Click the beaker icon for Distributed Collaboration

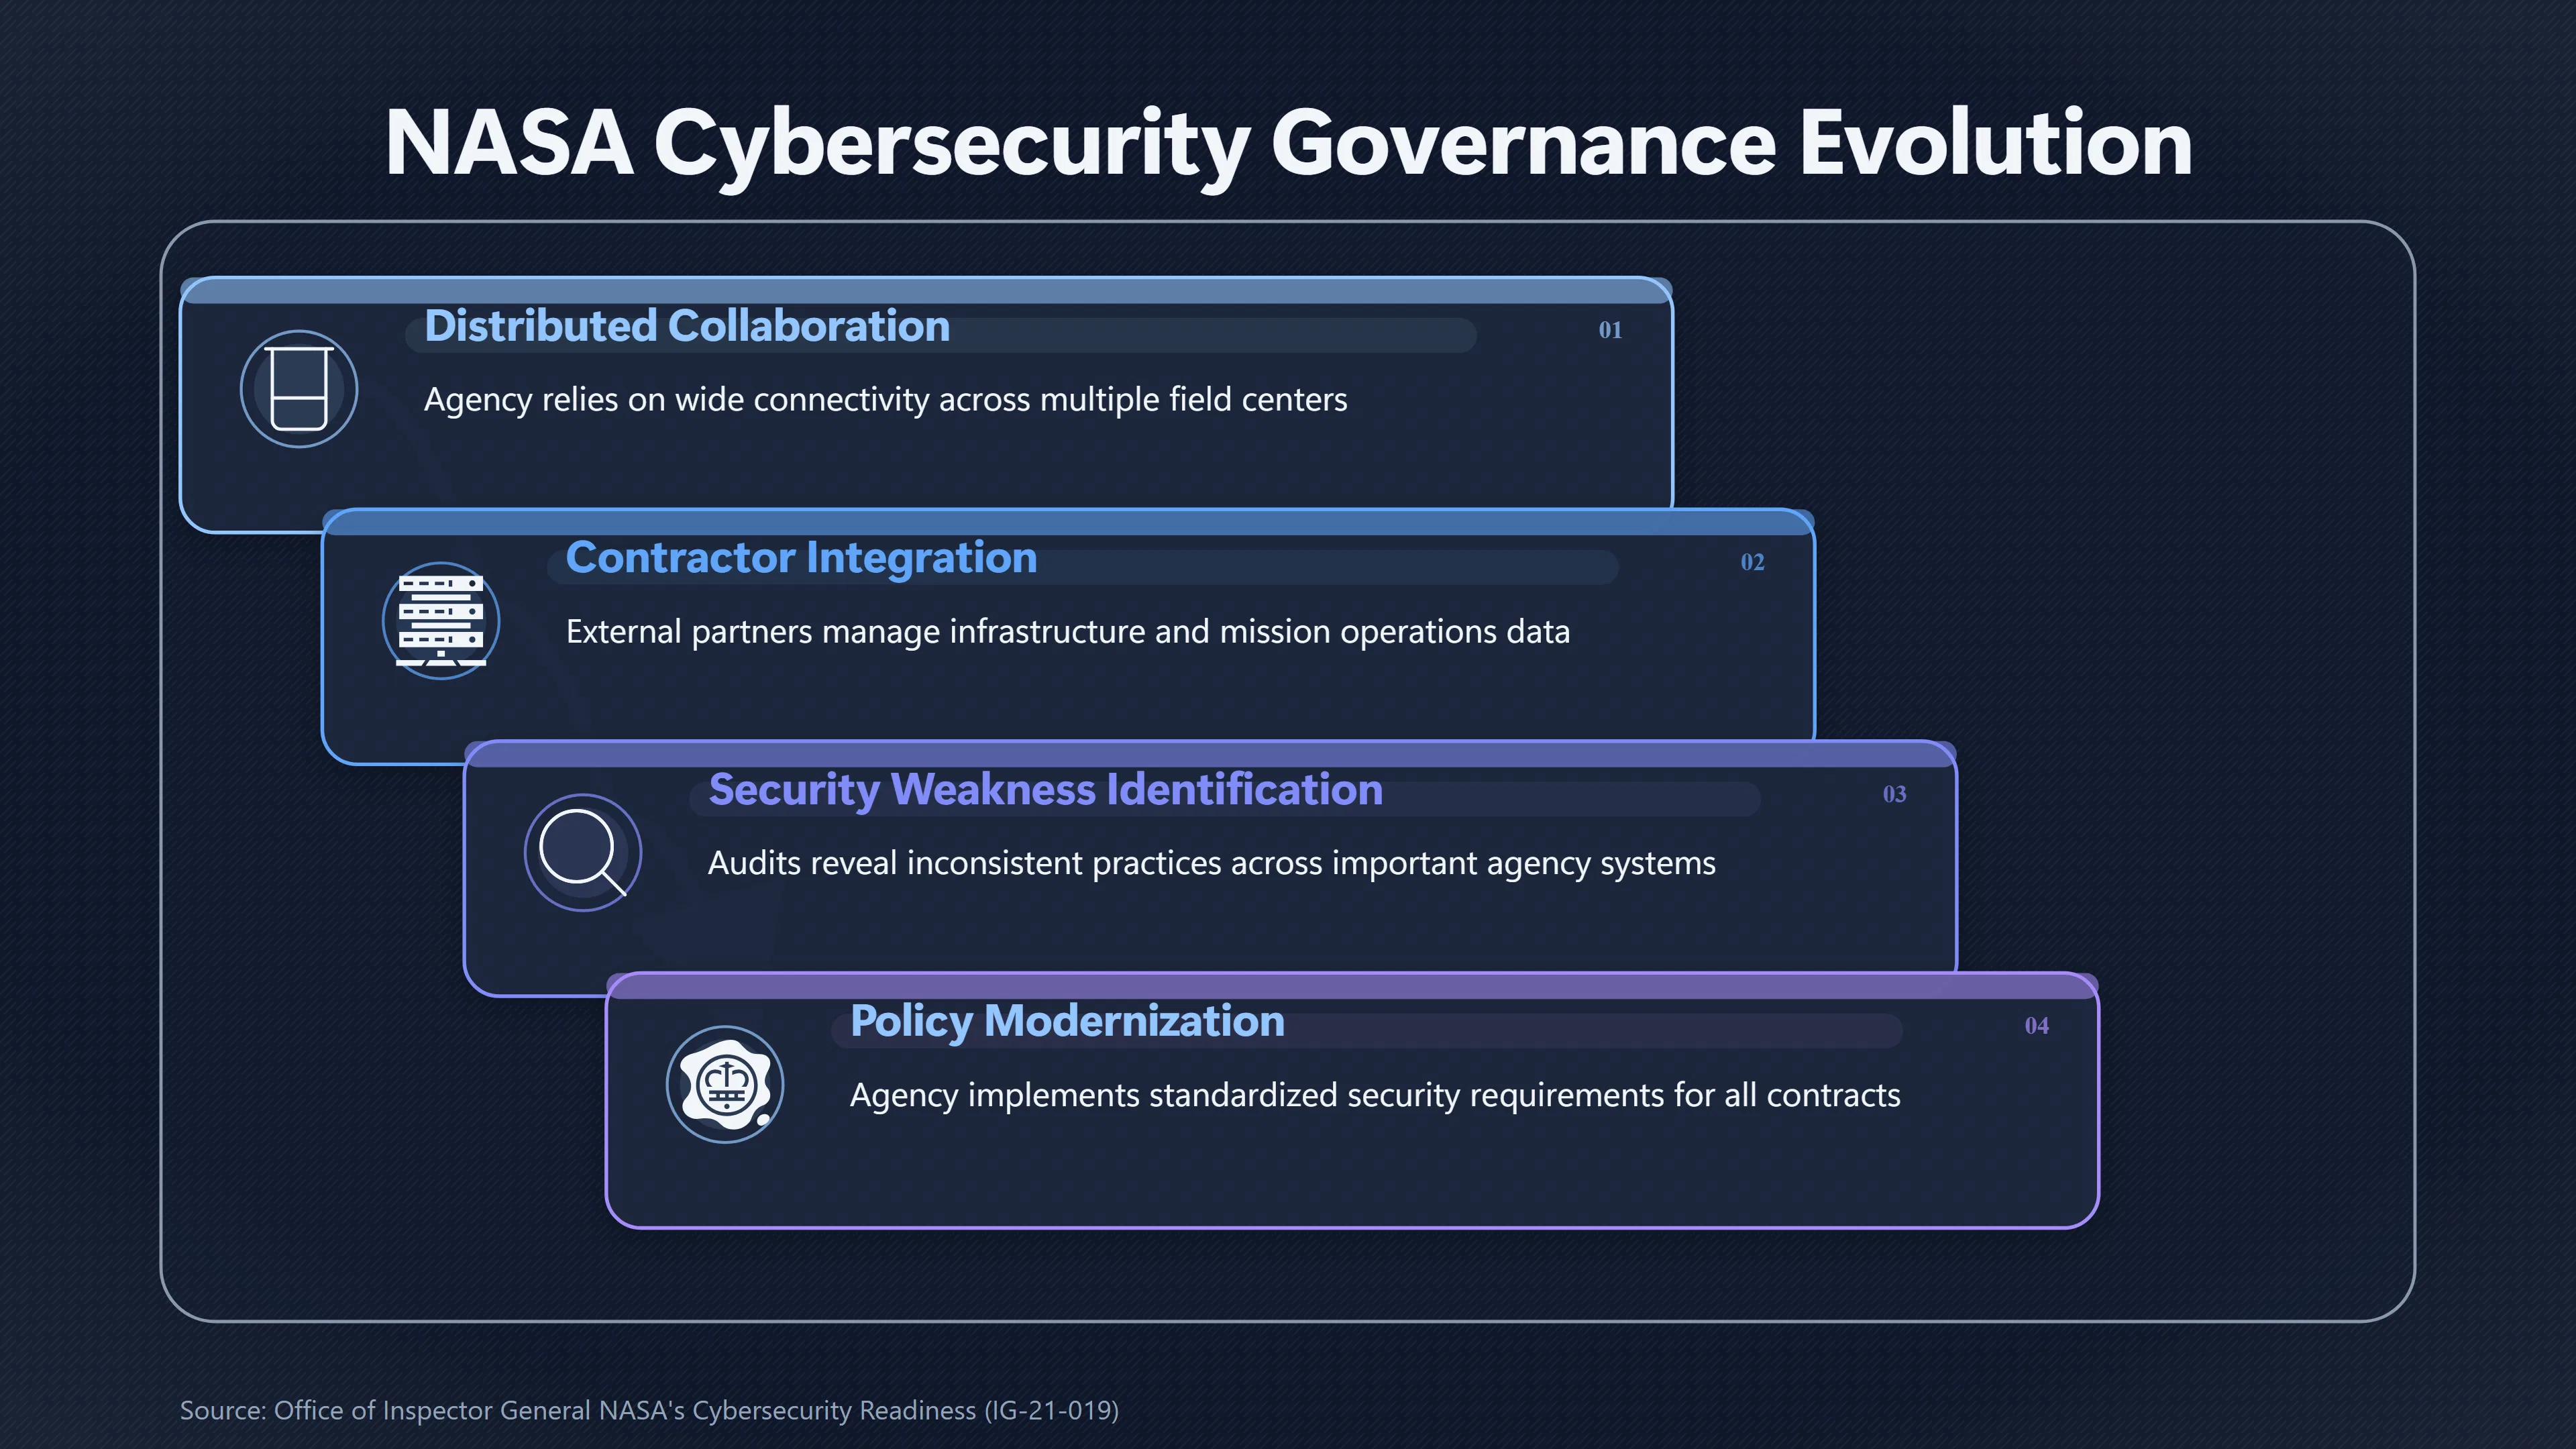click(x=299, y=389)
